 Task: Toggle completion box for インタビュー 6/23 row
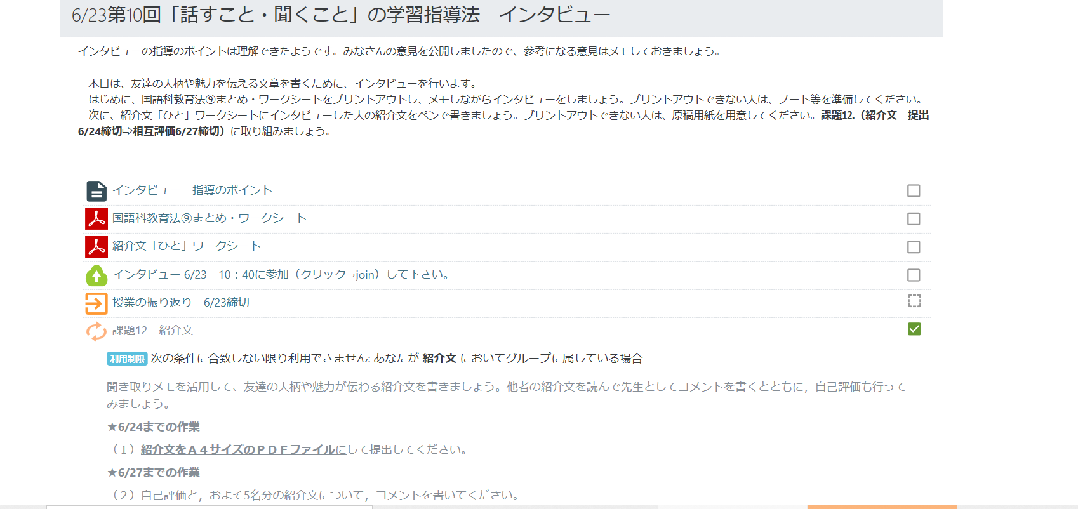914,275
